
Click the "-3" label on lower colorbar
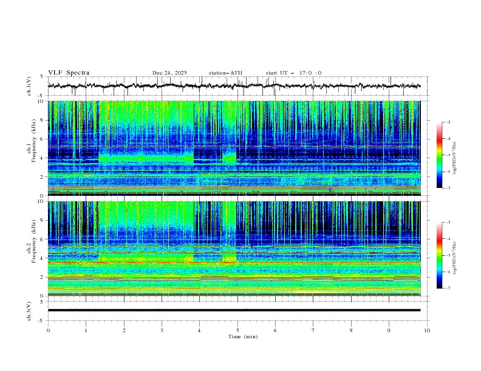[448, 222]
